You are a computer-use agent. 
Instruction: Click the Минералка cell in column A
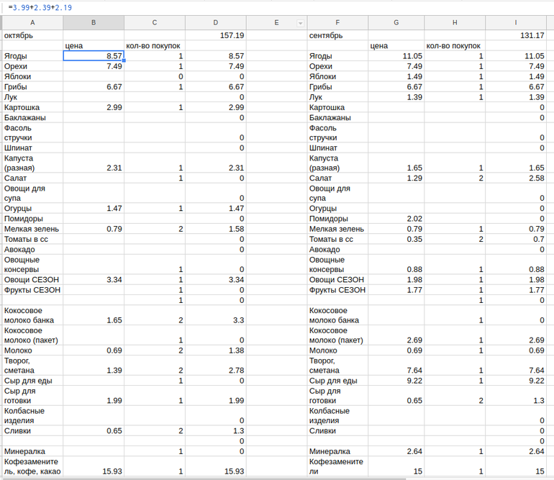click(x=32, y=451)
